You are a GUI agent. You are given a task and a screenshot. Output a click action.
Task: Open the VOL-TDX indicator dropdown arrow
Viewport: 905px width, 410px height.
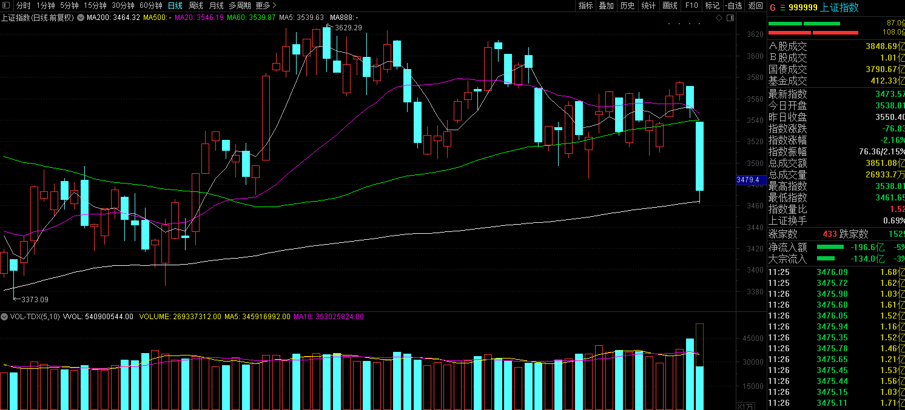click(4, 317)
